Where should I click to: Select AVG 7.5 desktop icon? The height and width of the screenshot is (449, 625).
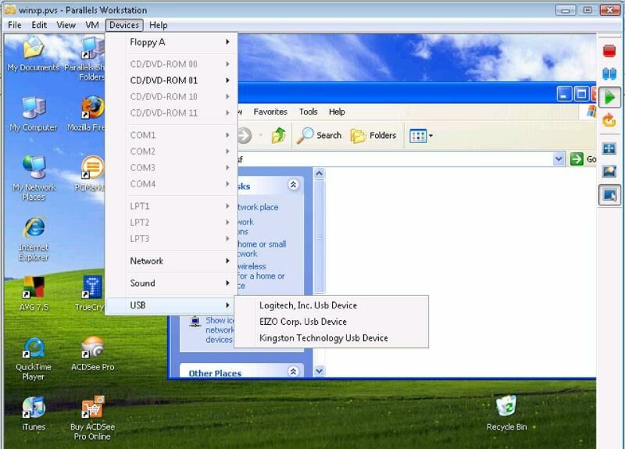pos(33,293)
